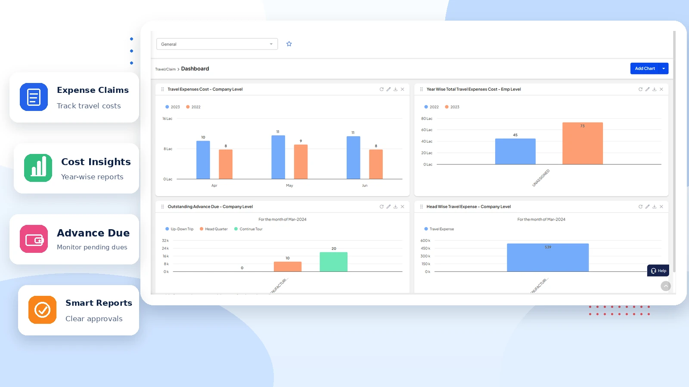This screenshot has height=387, width=689.
Task: Close the Travel Expenses Cost chart
Action: click(x=403, y=89)
